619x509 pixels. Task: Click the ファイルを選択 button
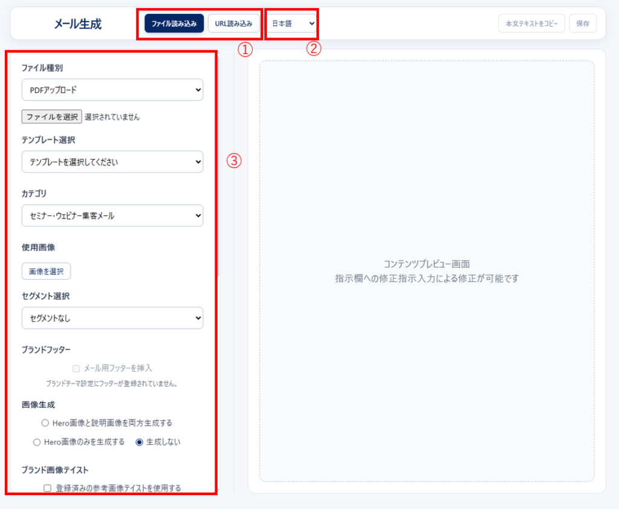[x=52, y=117]
